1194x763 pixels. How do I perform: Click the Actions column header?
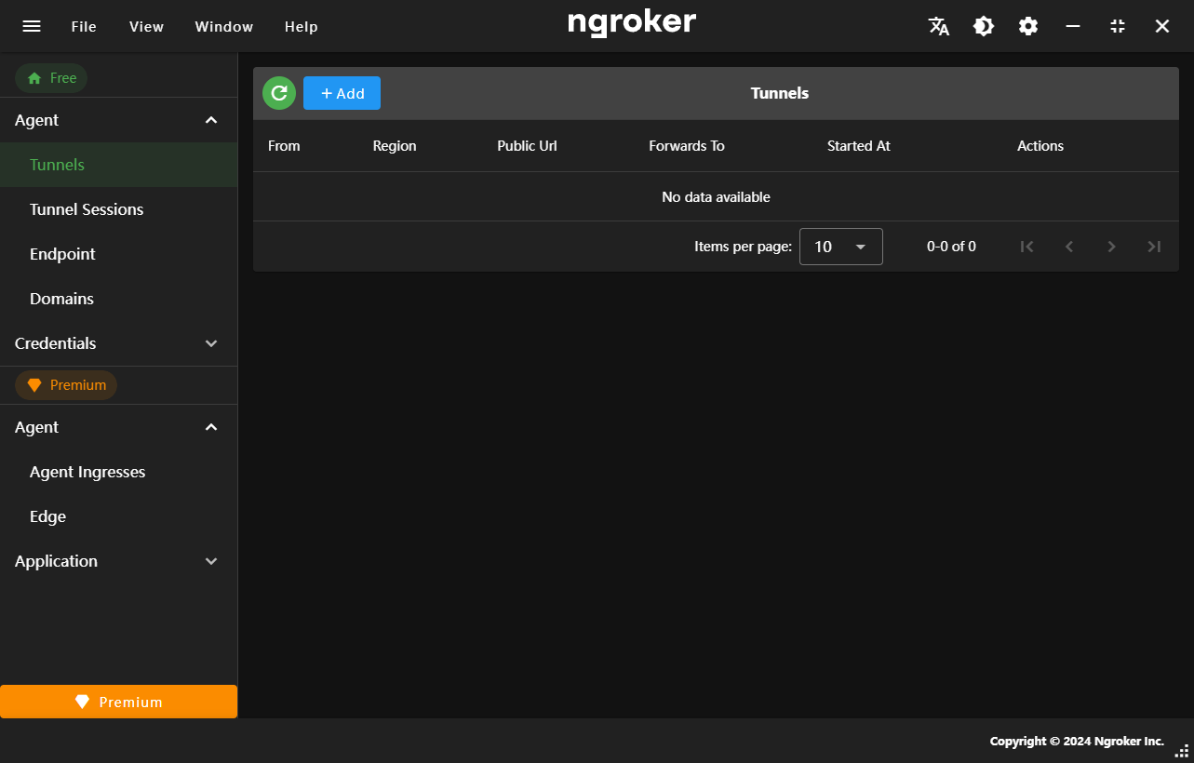(1040, 146)
